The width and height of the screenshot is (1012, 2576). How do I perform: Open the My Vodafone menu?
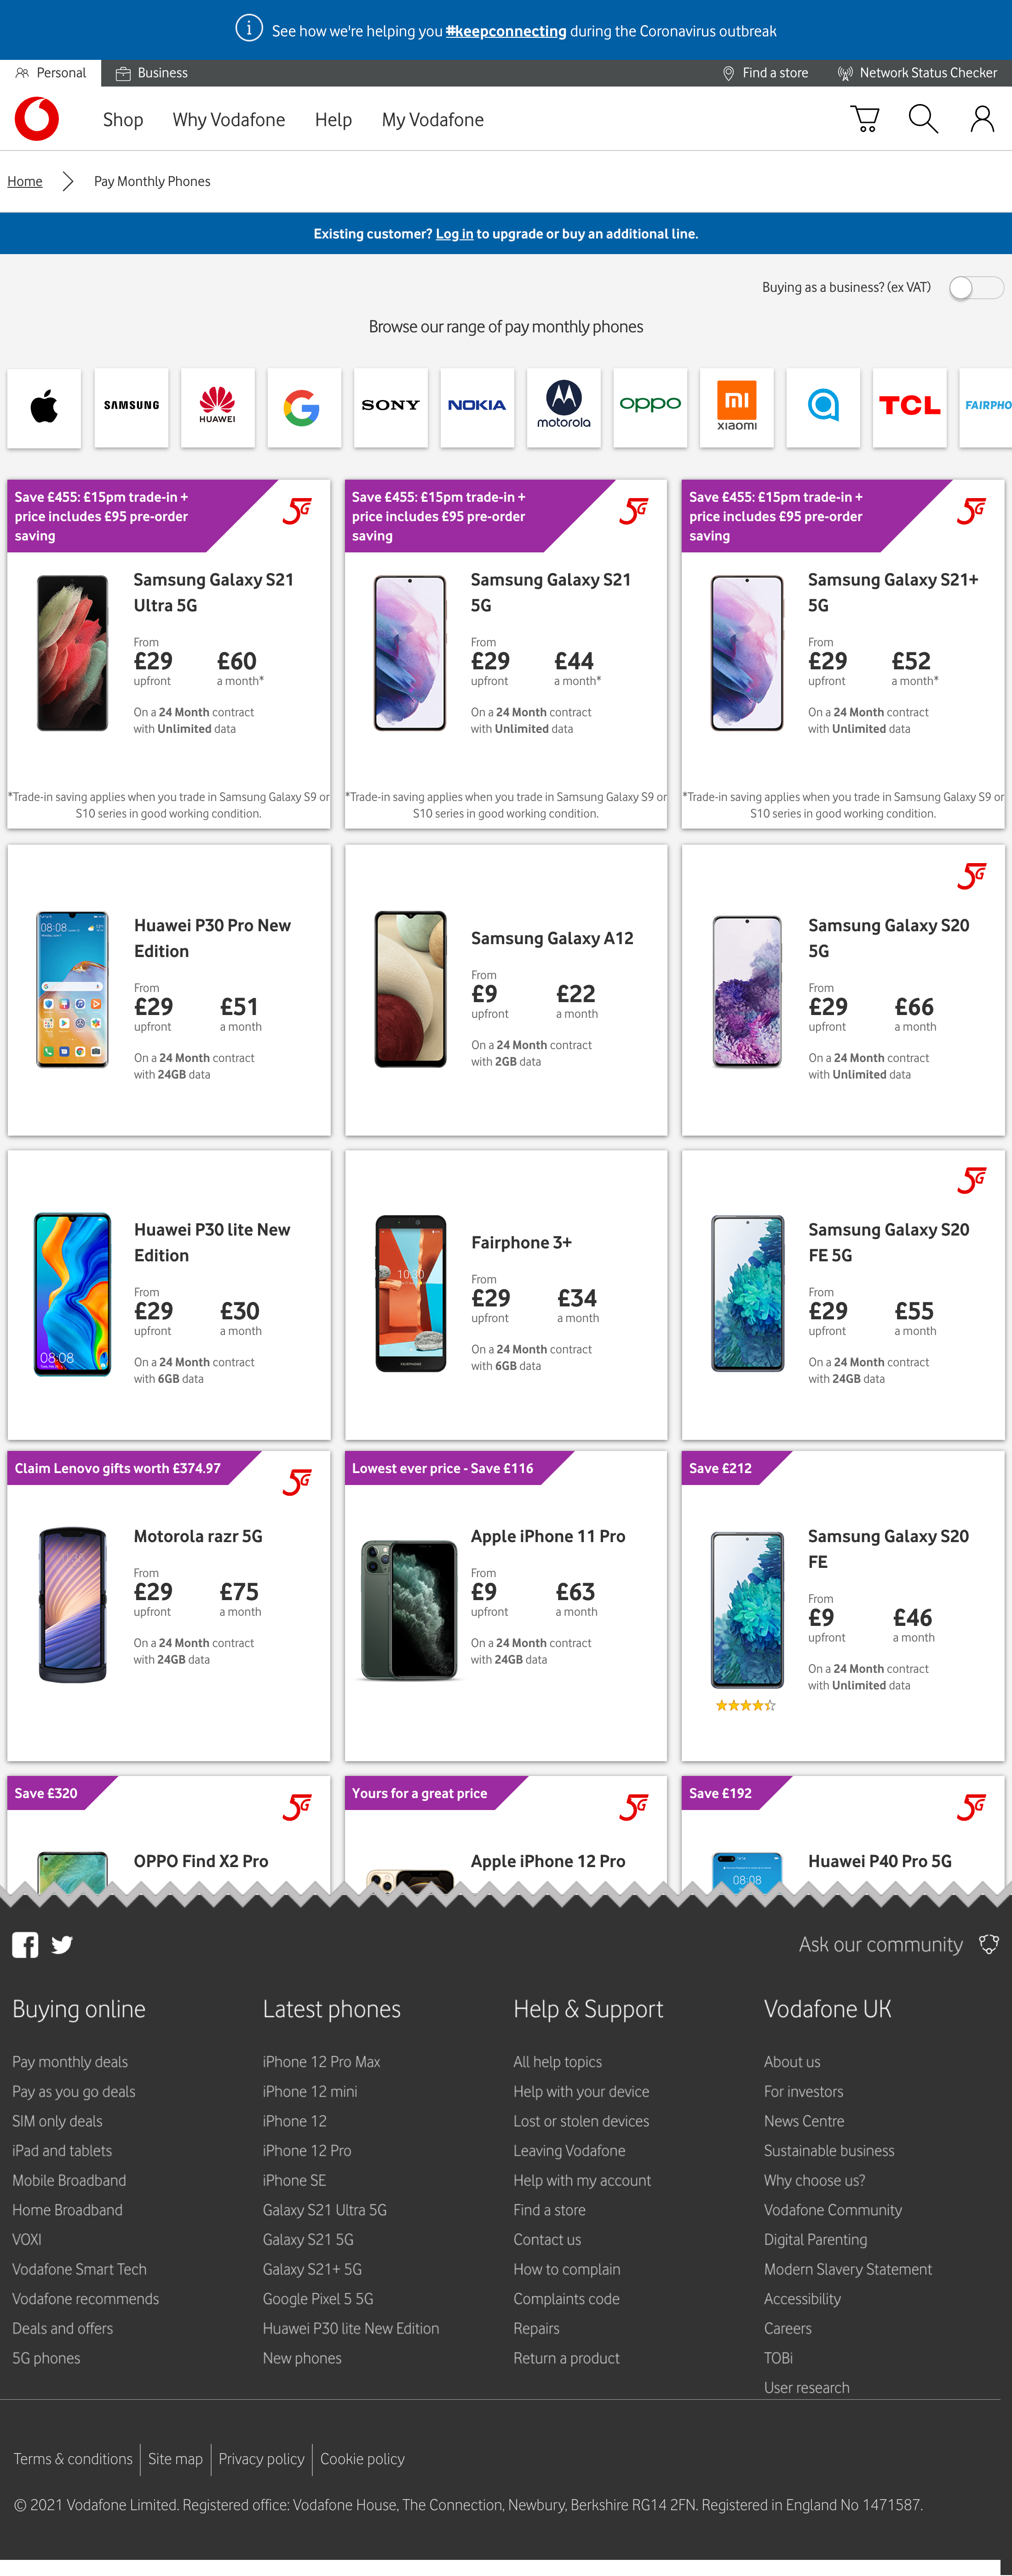point(432,120)
